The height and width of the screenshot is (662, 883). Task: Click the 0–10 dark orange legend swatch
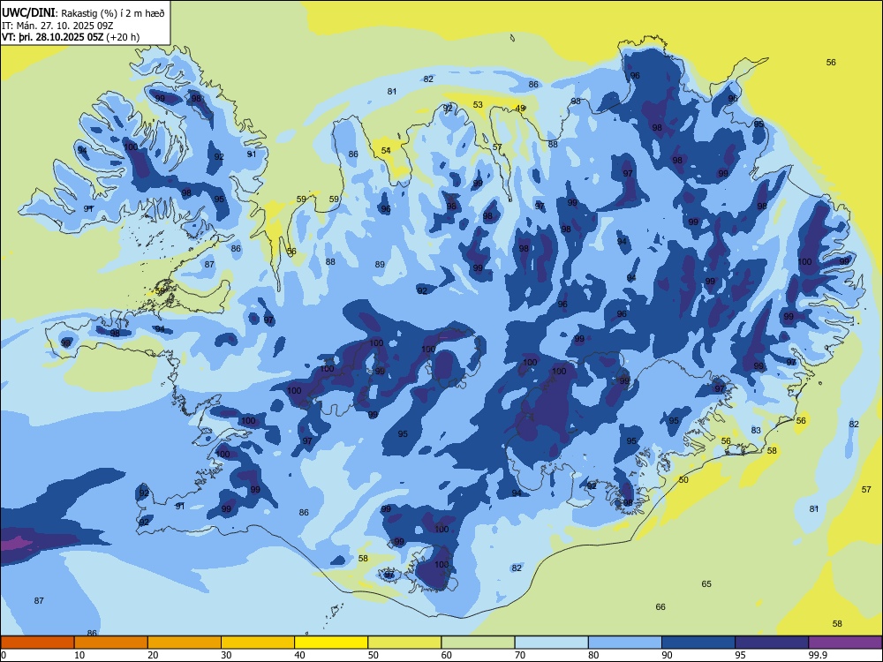37,643
